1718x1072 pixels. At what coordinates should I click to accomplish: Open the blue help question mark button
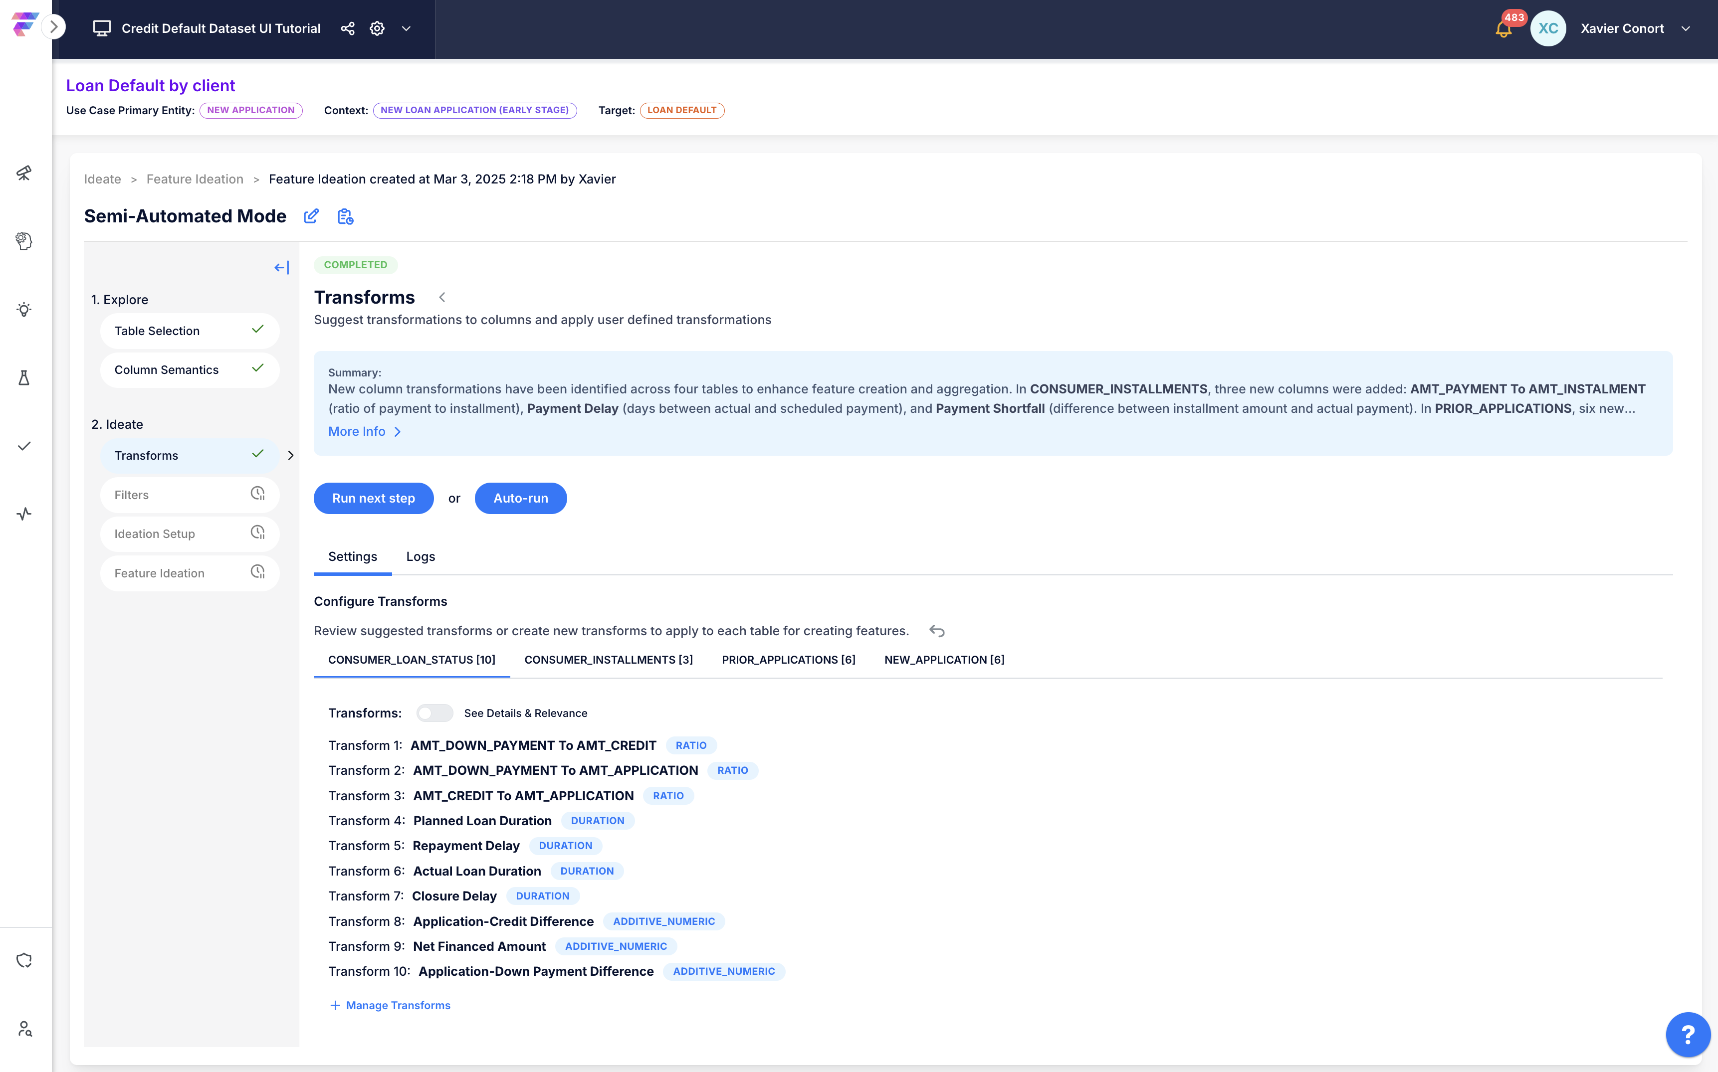[1688, 1034]
